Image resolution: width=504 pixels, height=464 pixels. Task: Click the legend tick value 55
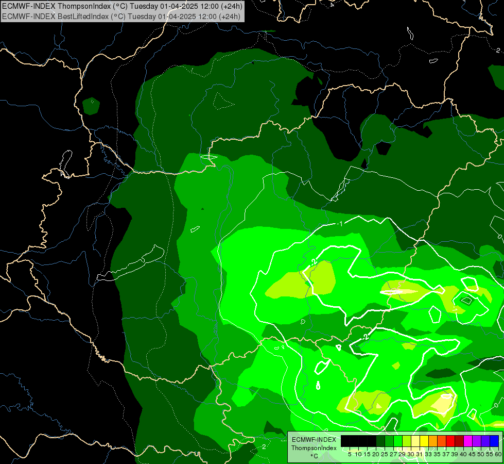pos(490,454)
